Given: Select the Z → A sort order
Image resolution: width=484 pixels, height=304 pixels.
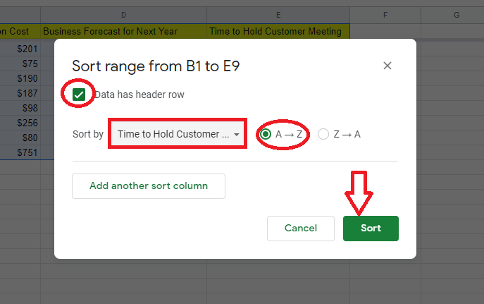Looking at the screenshot, I should point(323,134).
